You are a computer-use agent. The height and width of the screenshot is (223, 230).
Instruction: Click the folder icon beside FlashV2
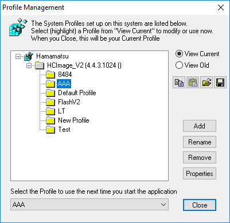tap(50, 102)
